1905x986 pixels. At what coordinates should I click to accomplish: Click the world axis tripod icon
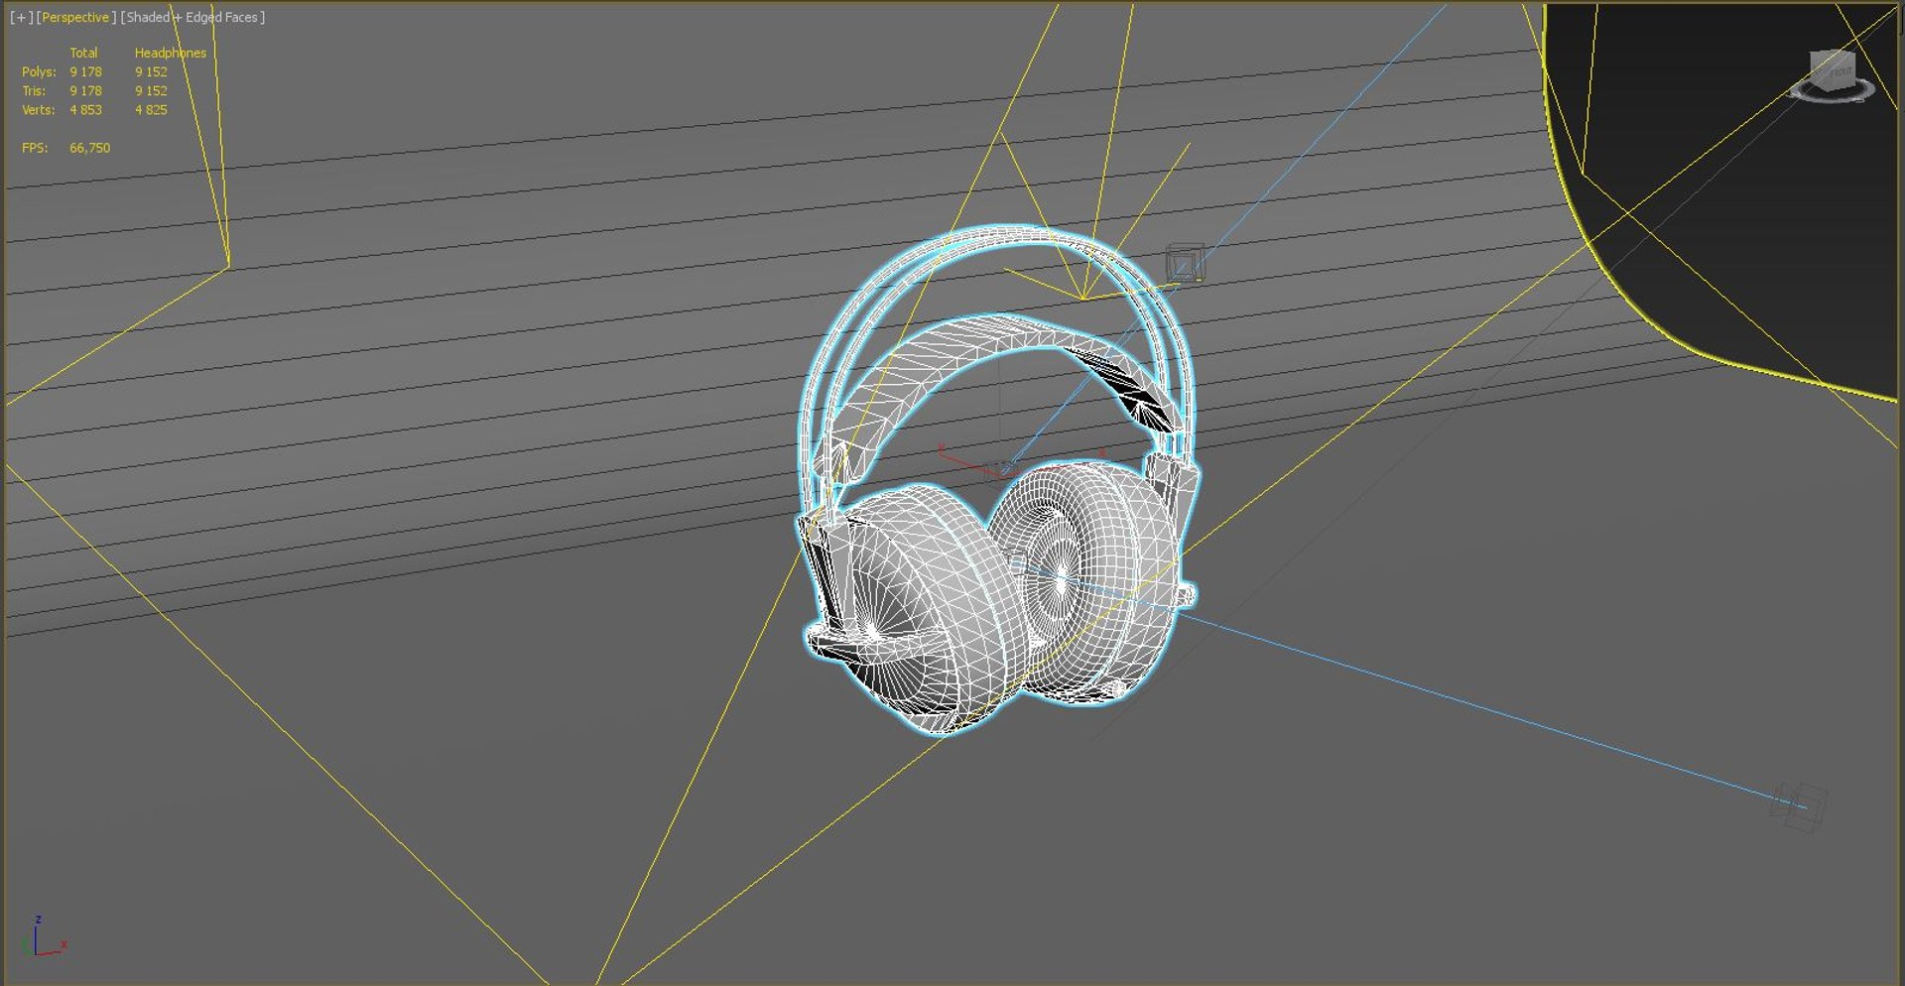(42, 938)
